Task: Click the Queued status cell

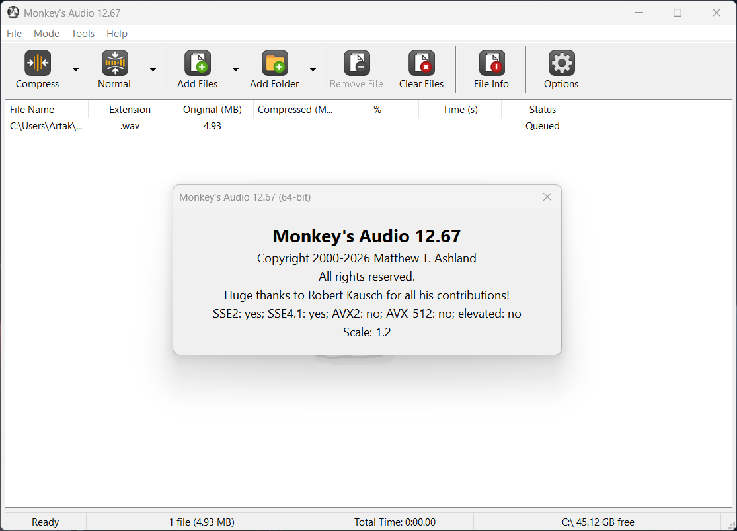Action: pos(543,126)
